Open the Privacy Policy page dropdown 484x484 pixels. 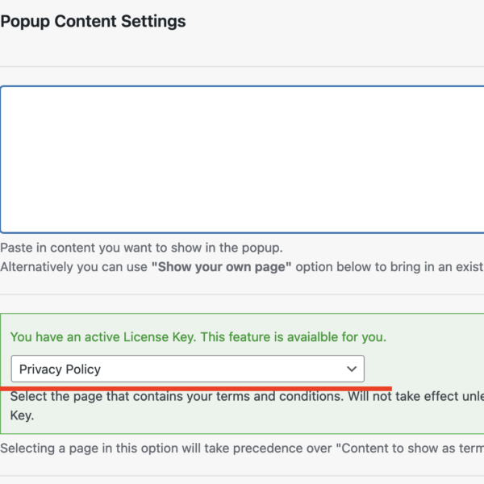click(188, 369)
